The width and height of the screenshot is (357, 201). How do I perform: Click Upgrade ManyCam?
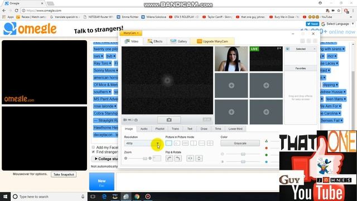(x=212, y=41)
